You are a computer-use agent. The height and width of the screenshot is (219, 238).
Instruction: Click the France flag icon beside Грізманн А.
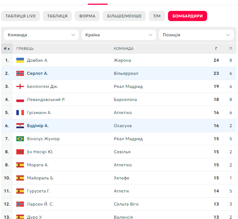coord(20,113)
